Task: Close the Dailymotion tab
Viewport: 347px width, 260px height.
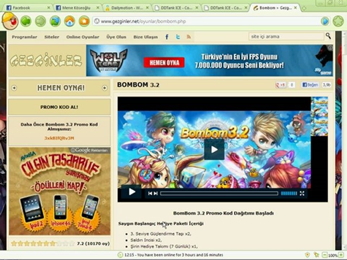Action: (147, 8)
